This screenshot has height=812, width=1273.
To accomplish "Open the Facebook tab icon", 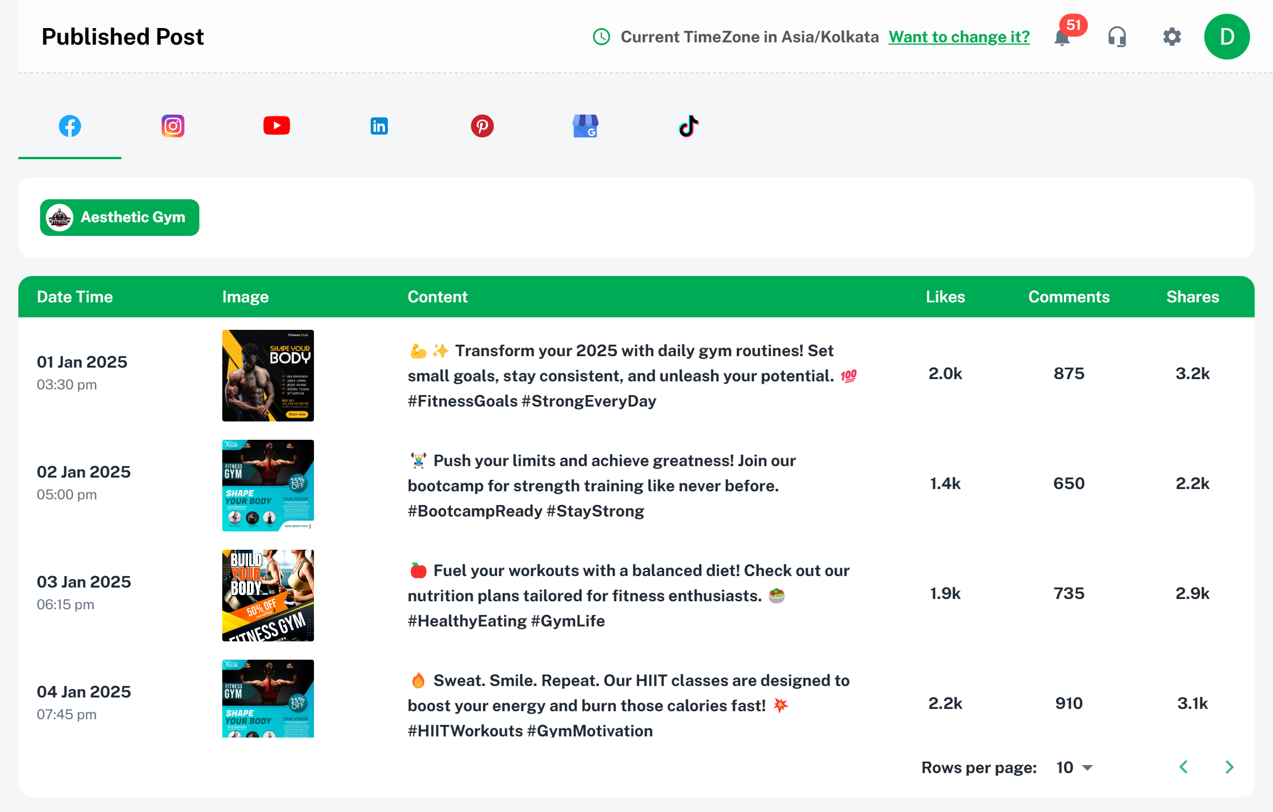I will (x=70, y=126).
